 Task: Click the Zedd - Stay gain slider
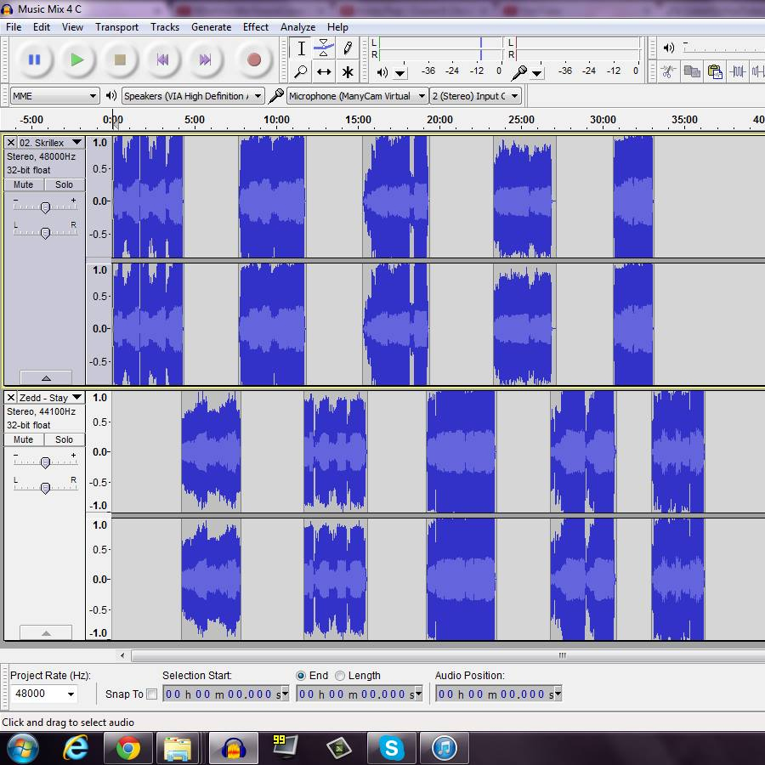point(45,462)
